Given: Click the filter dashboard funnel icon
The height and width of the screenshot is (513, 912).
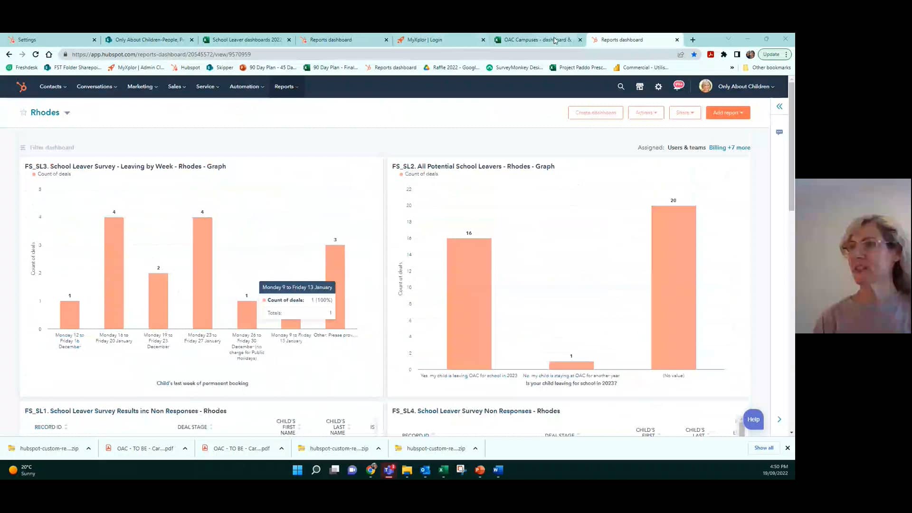Looking at the screenshot, I should coord(23,147).
